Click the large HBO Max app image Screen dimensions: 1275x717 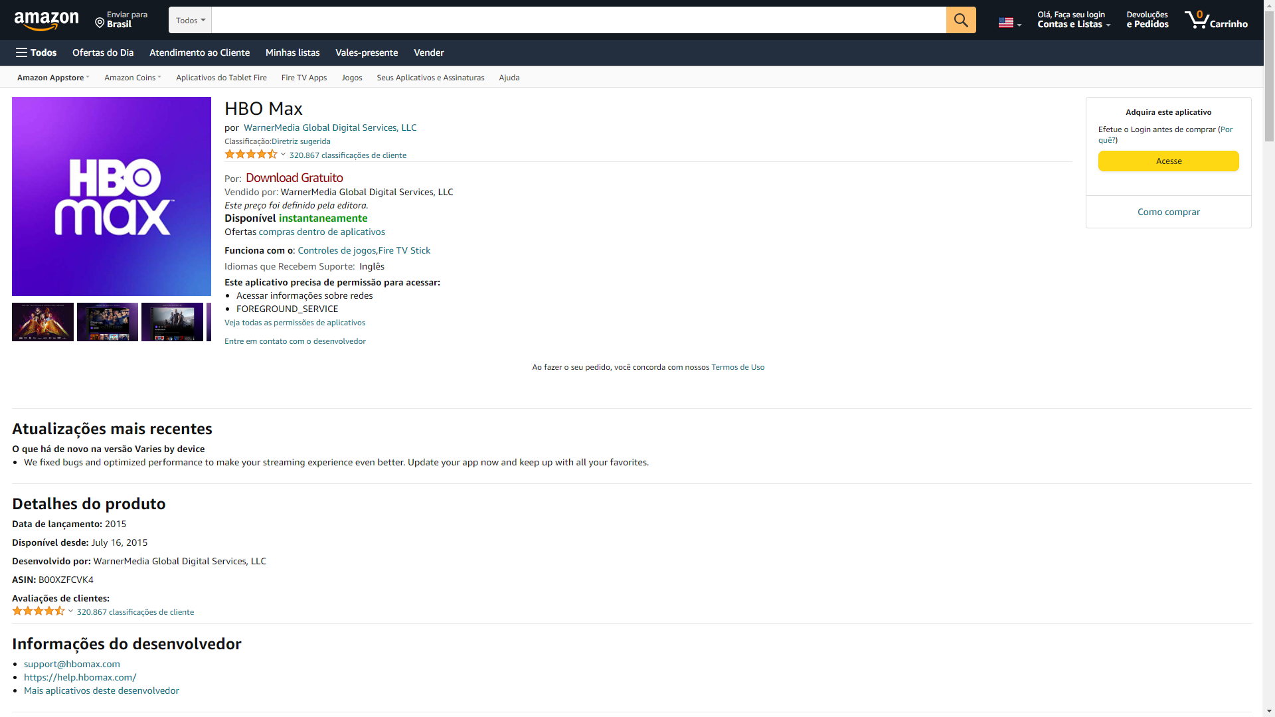(112, 197)
